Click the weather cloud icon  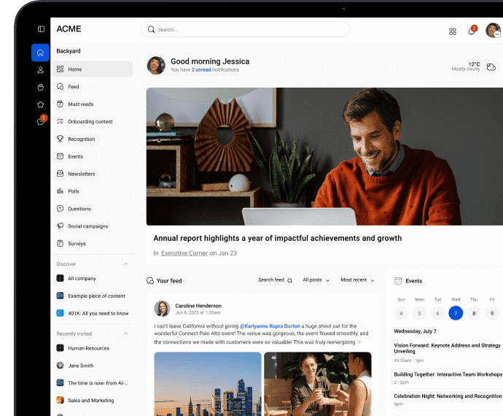point(491,67)
